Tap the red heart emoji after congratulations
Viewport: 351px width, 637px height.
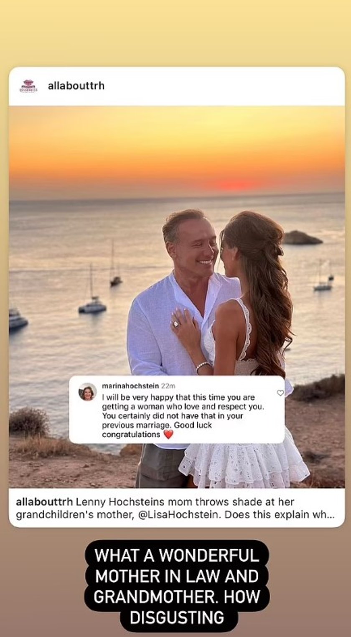pyautogui.click(x=168, y=435)
